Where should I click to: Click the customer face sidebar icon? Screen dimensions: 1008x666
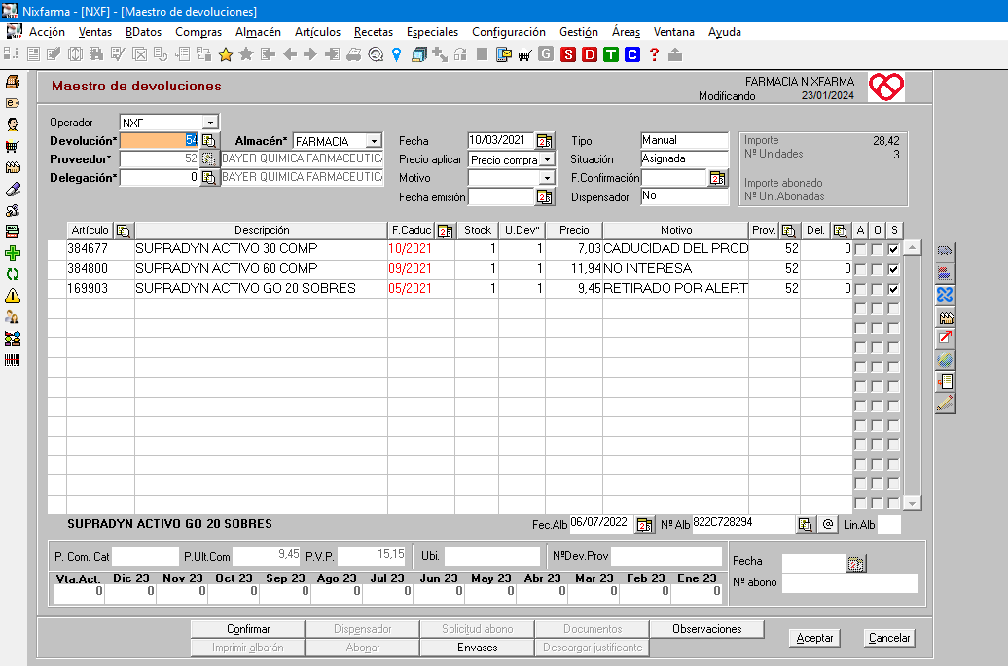point(13,124)
